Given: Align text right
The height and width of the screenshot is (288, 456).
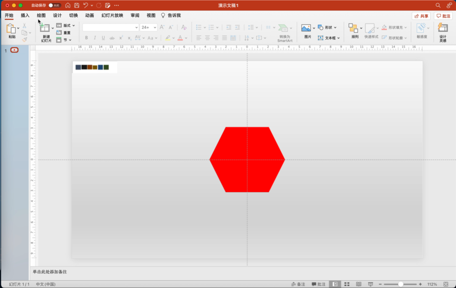Looking at the screenshot, I should click(x=216, y=38).
